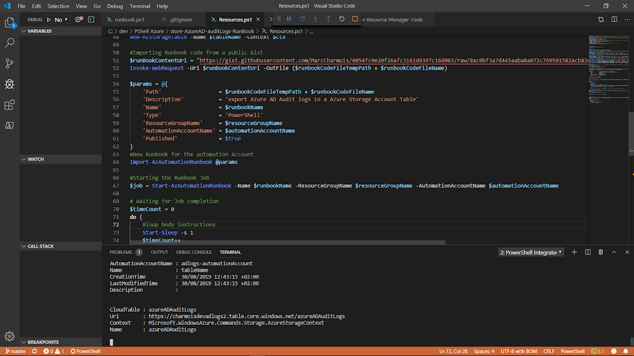This screenshot has width=634, height=356.
Task: Switch to the Resource Manager Tools tab
Action: coord(392,20)
